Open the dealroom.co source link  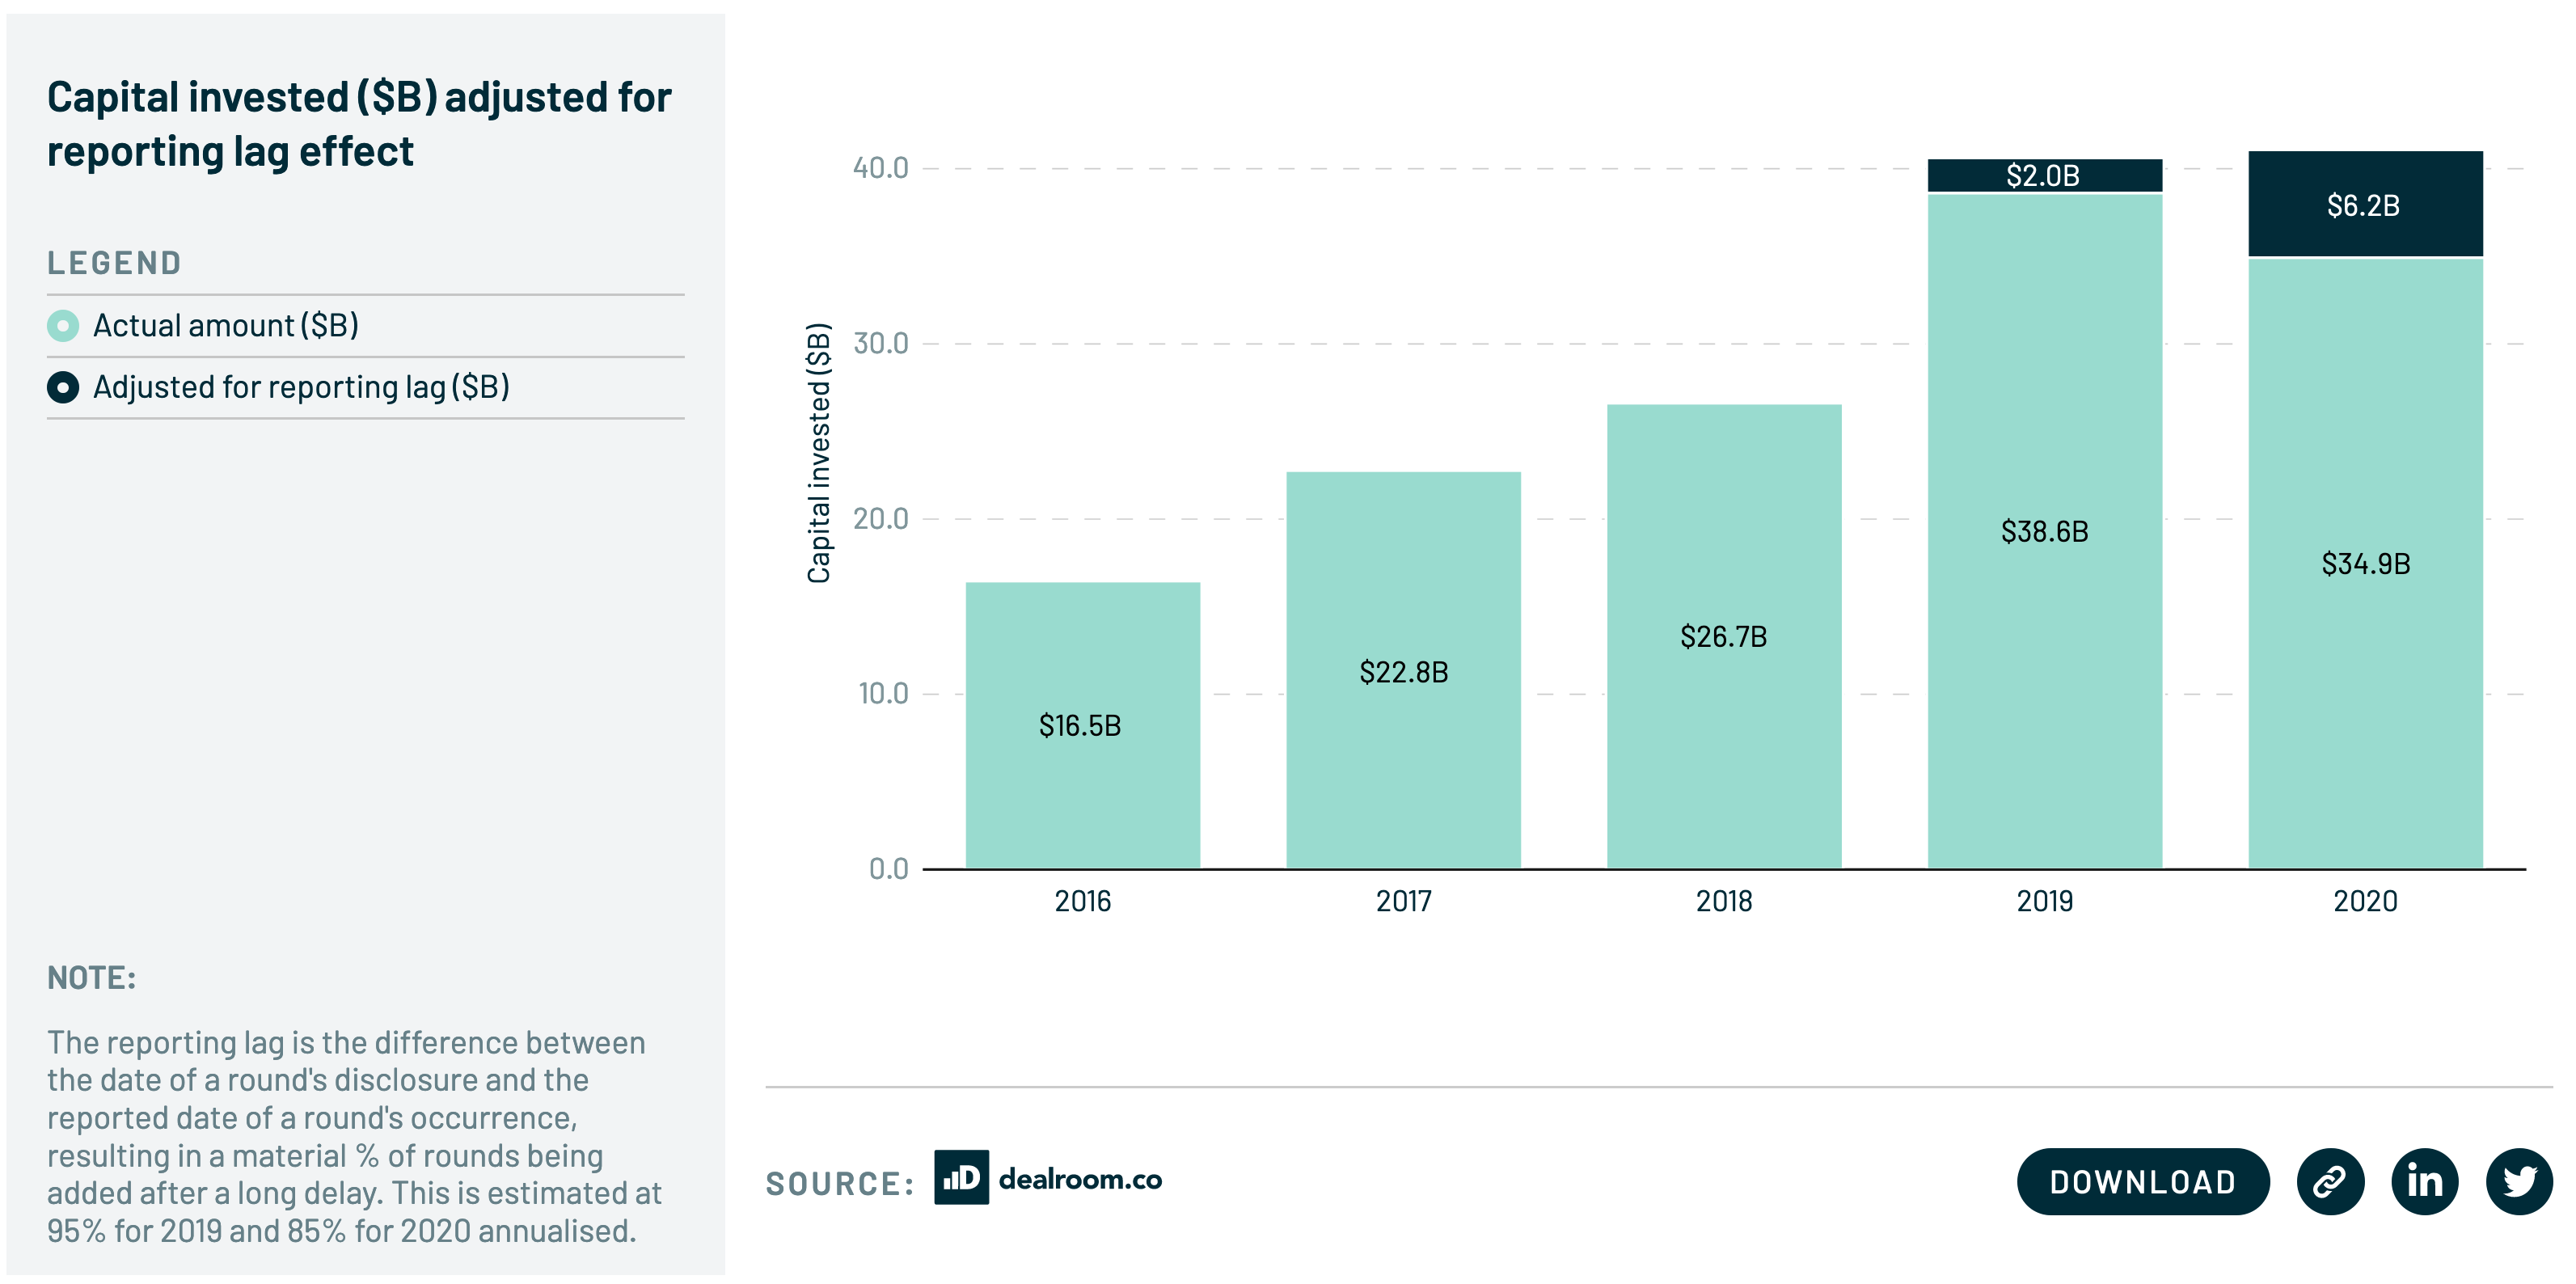(1080, 1179)
